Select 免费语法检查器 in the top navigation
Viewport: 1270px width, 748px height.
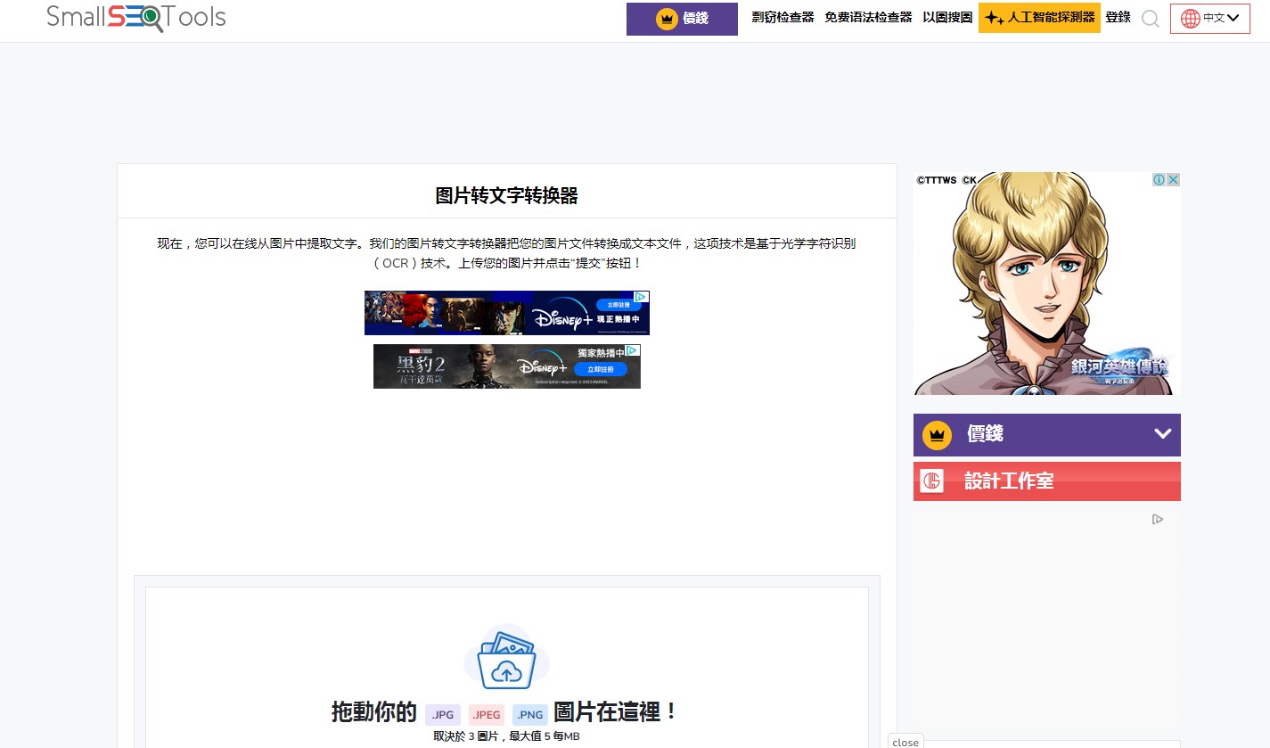point(868,17)
